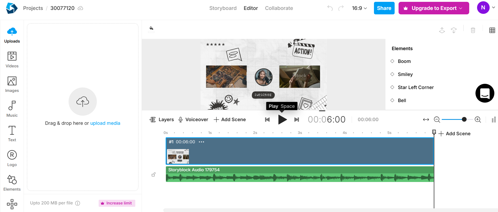
Task: Open scene #1 options menu
Action: tap(201, 142)
